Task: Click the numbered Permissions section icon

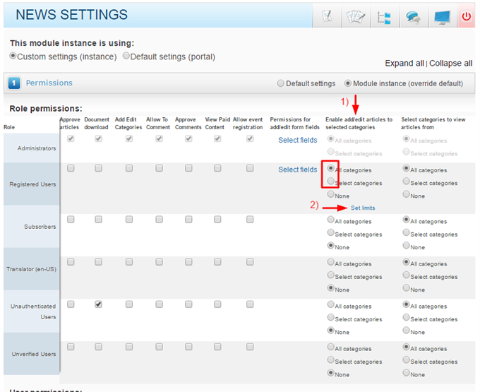Action: tap(14, 83)
